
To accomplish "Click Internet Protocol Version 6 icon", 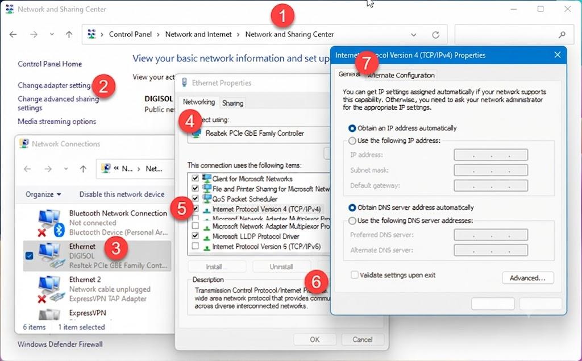I will tap(206, 247).
